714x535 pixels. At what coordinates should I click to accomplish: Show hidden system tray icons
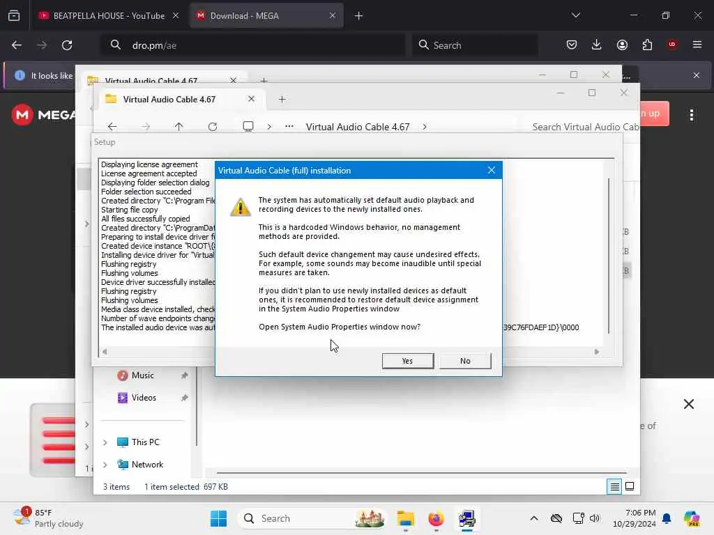[x=534, y=518]
